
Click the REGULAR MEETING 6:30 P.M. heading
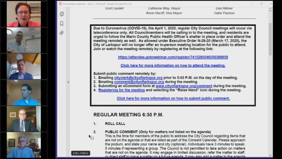pos(128,115)
